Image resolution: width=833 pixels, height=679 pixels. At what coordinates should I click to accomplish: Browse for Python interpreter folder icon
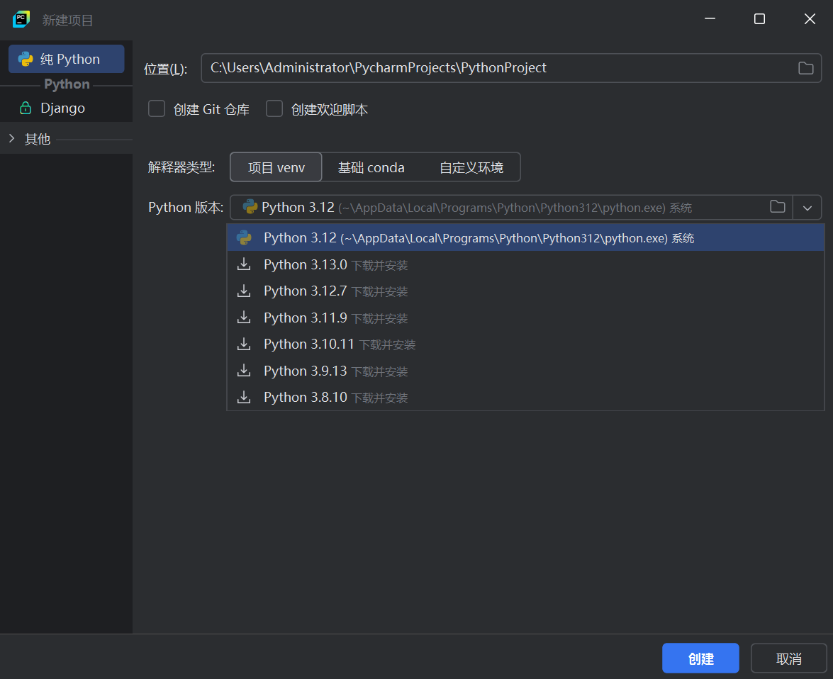click(x=777, y=207)
